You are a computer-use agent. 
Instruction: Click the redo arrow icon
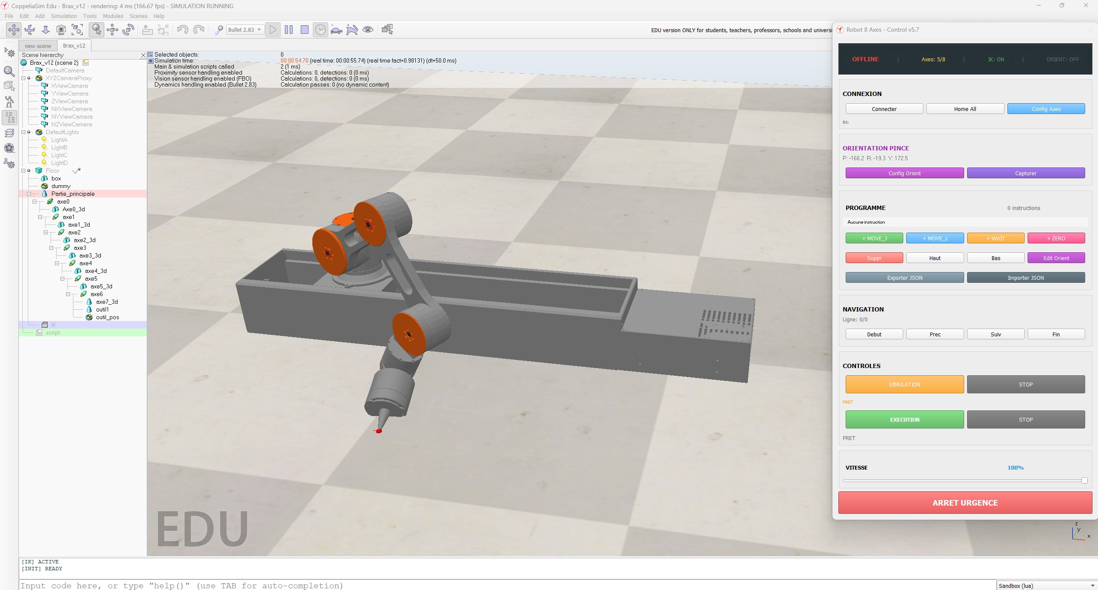point(198,30)
